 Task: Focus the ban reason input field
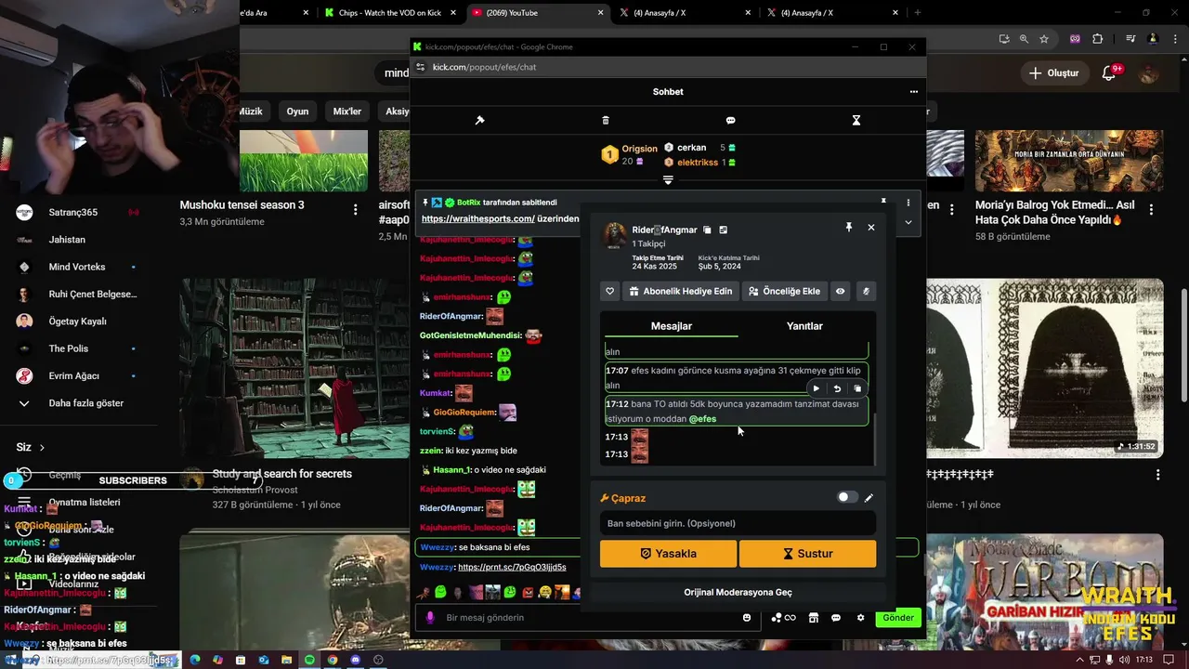tap(738, 523)
